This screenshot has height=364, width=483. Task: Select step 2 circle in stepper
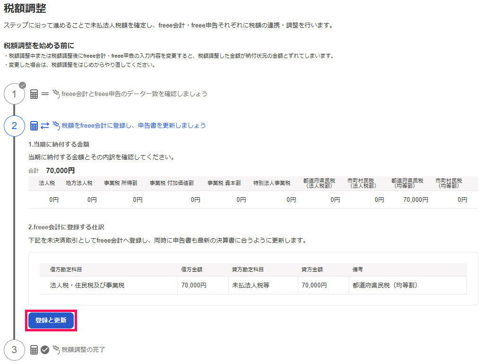[x=14, y=126]
